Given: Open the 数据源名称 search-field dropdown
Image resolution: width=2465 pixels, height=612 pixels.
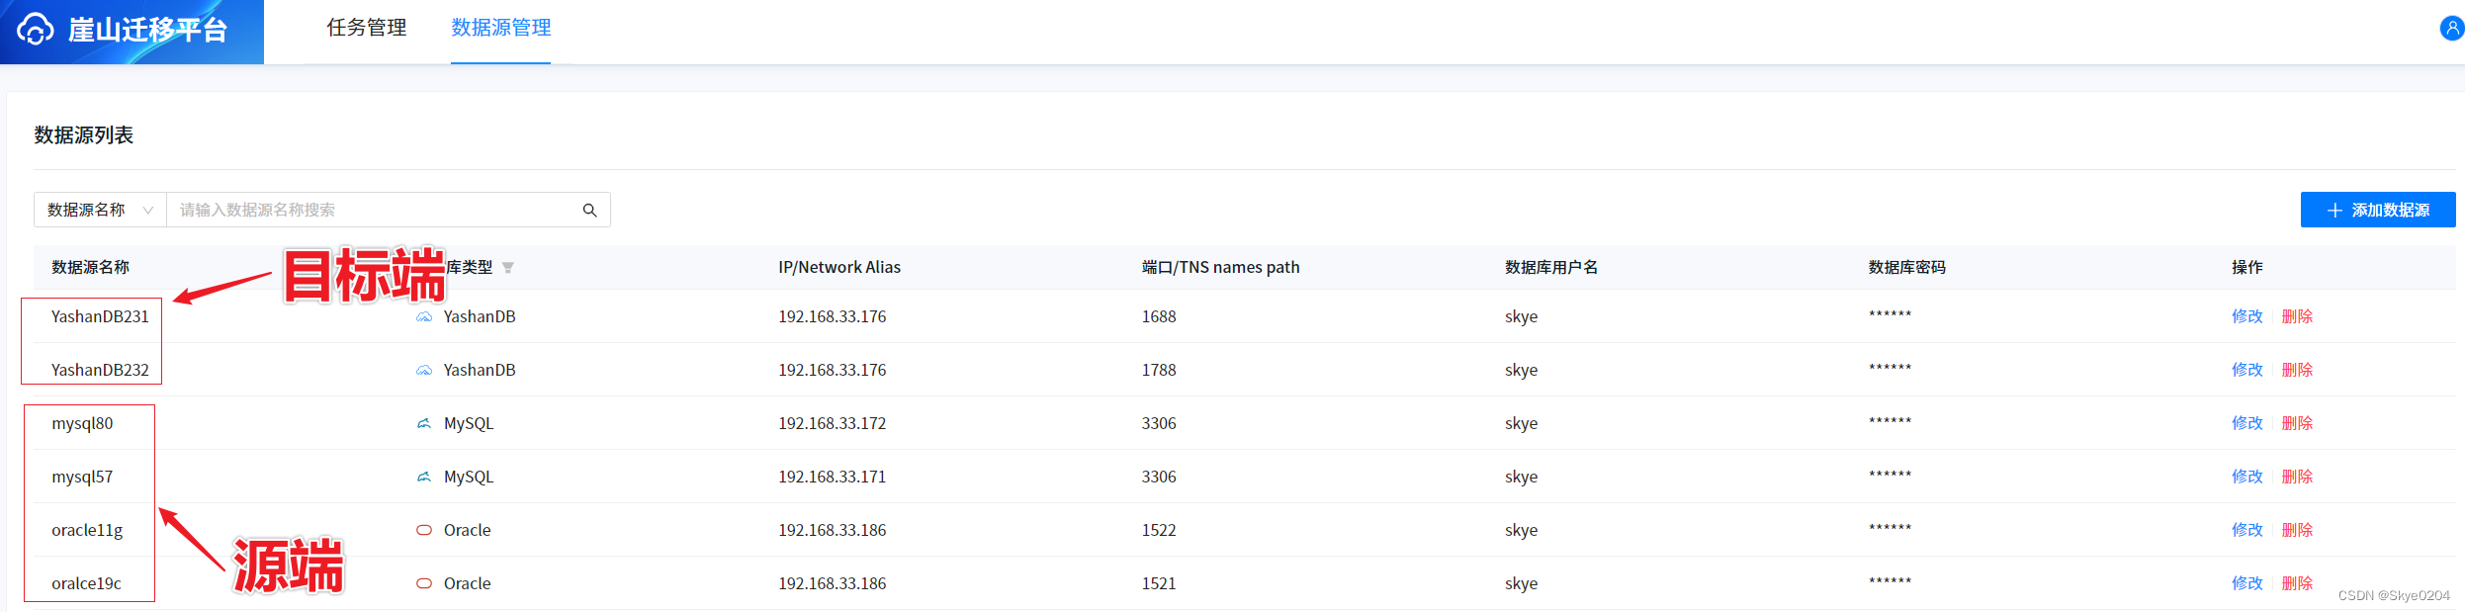Looking at the screenshot, I should point(100,210).
